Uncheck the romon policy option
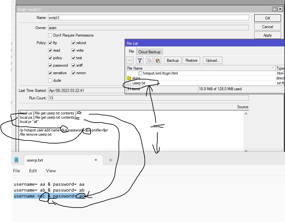The height and width of the screenshot is (222, 285). tap(74, 73)
